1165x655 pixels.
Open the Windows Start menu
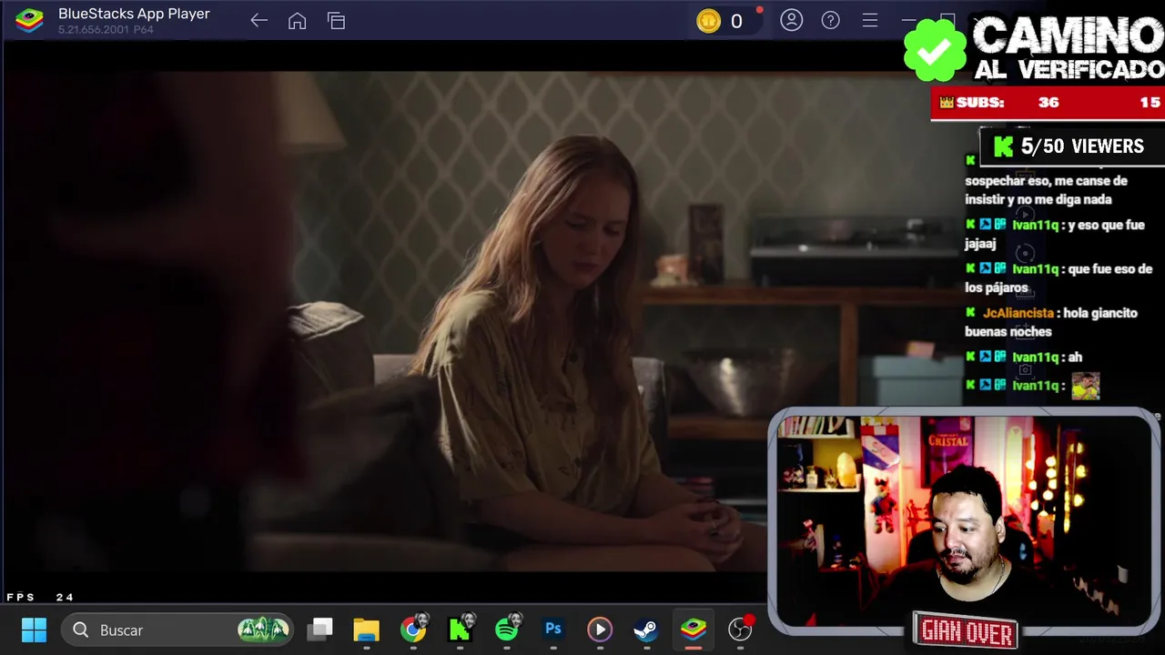tap(34, 630)
